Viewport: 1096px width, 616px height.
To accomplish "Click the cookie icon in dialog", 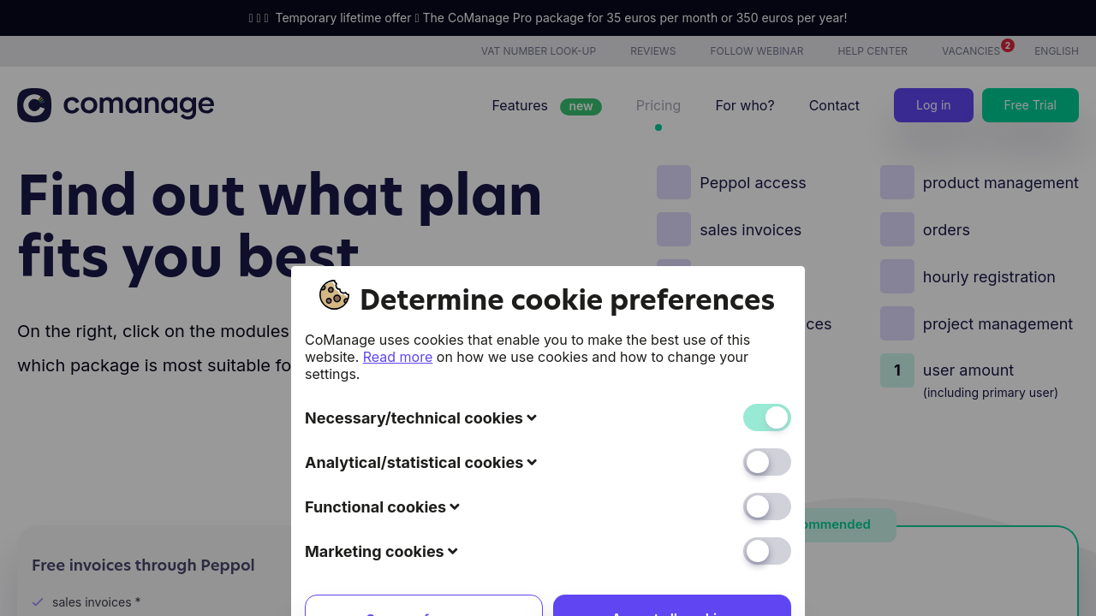I will [x=334, y=295].
